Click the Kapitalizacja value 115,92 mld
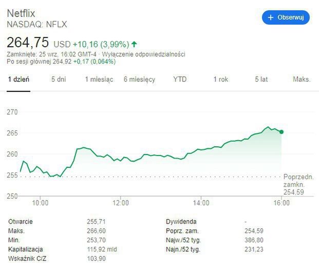The height and width of the screenshot is (270, 319). (x=102, y=249)
